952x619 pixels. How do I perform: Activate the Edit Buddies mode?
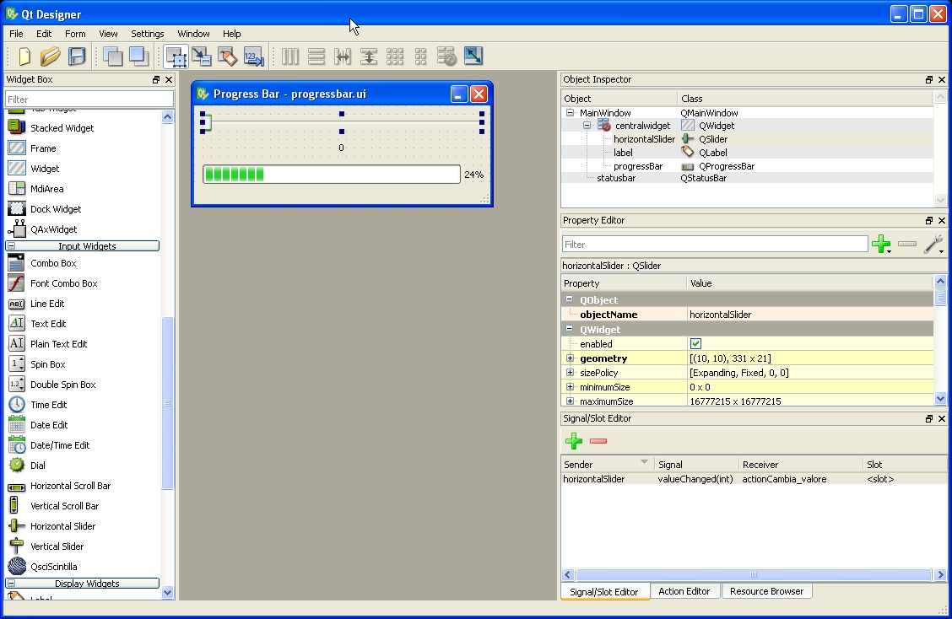click(228, 57)
